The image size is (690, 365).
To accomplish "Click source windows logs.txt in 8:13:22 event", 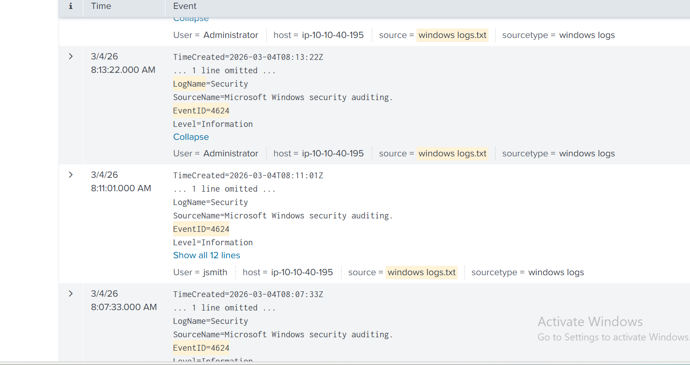I will 452,154.
